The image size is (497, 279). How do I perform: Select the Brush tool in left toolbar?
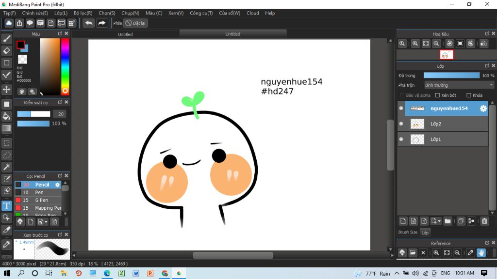coord(7,39)
